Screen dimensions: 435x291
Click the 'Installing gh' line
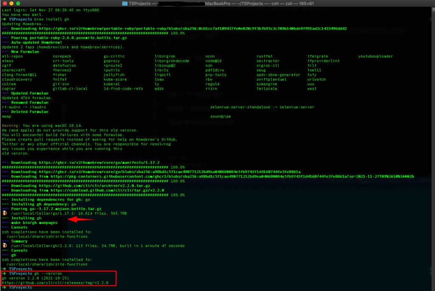(x=26, y=218)
